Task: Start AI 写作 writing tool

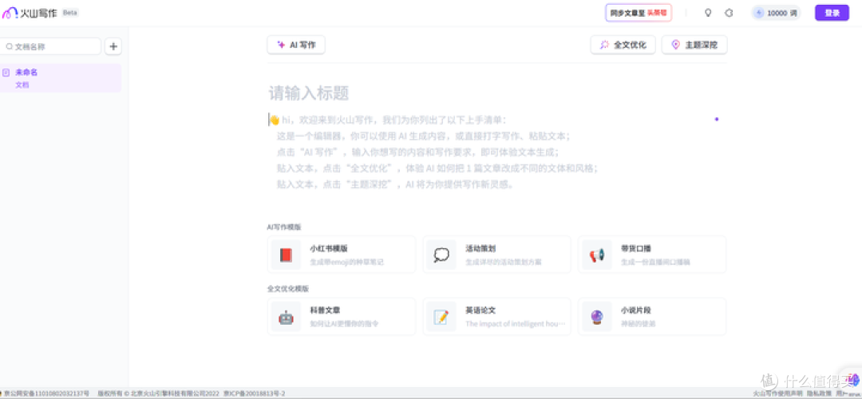Action: (x=296, y=45)
